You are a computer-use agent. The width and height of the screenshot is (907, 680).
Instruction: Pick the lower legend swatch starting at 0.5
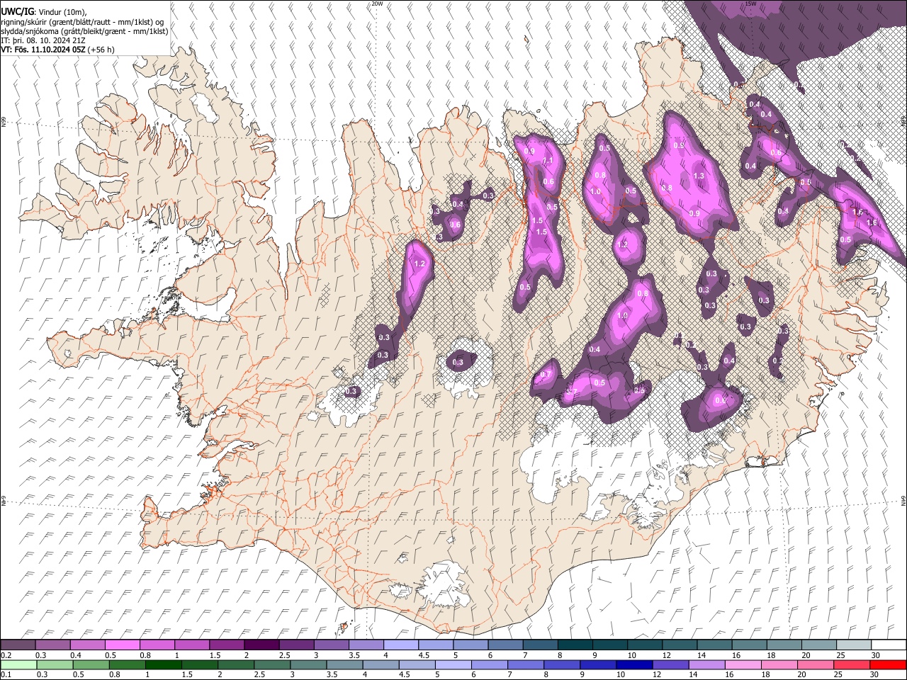[x=91, y=665]
